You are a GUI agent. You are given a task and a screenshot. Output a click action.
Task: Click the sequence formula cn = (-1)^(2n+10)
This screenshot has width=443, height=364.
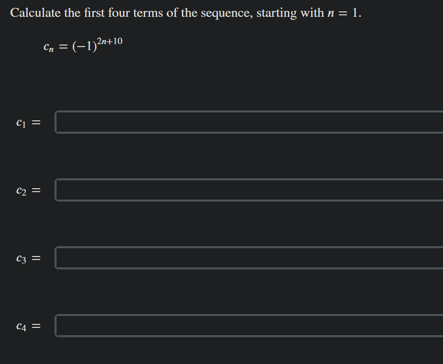pyautogui.click(x=82, y=46)
